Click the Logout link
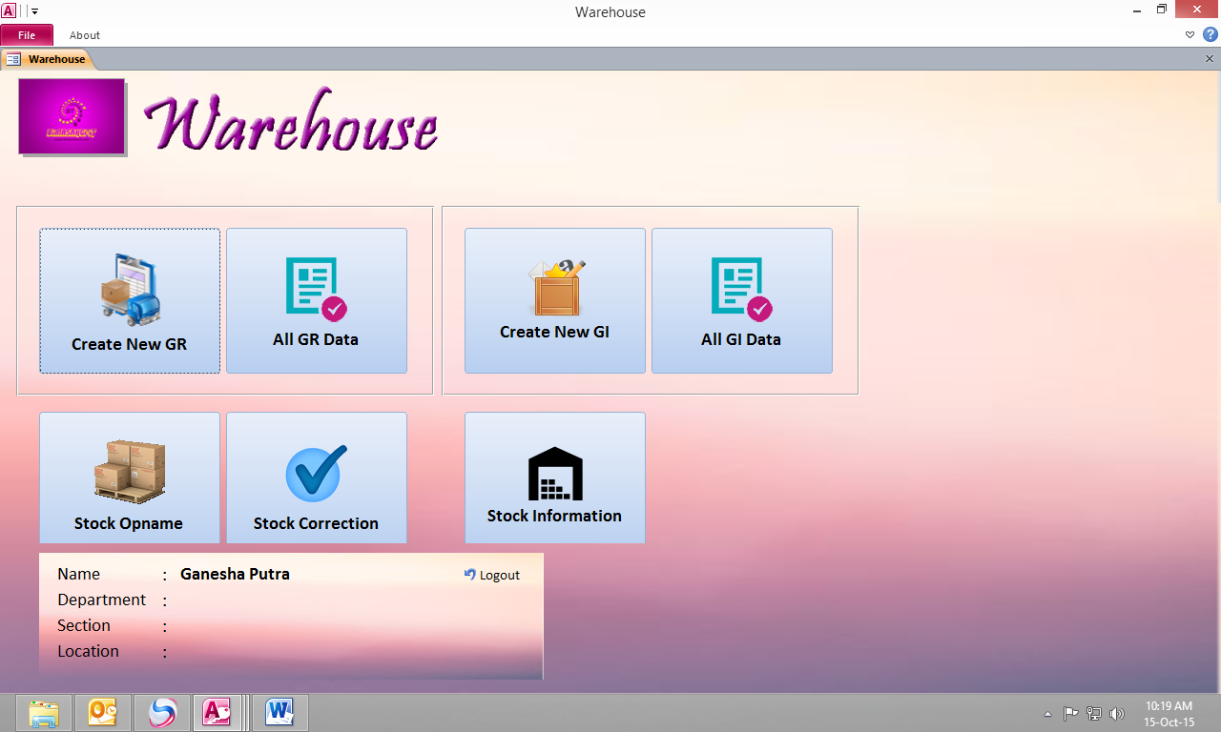The height and width of the screenshot is (732, 1221). tap(491, 574)
